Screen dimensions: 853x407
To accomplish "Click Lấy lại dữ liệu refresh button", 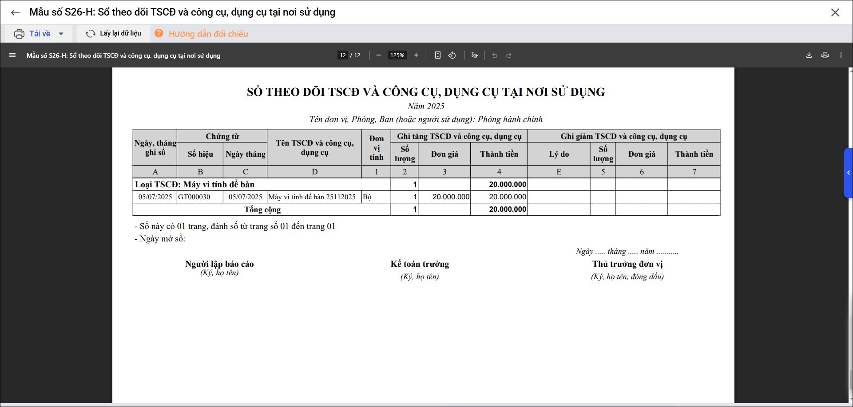I will click(x=114, y=34).
